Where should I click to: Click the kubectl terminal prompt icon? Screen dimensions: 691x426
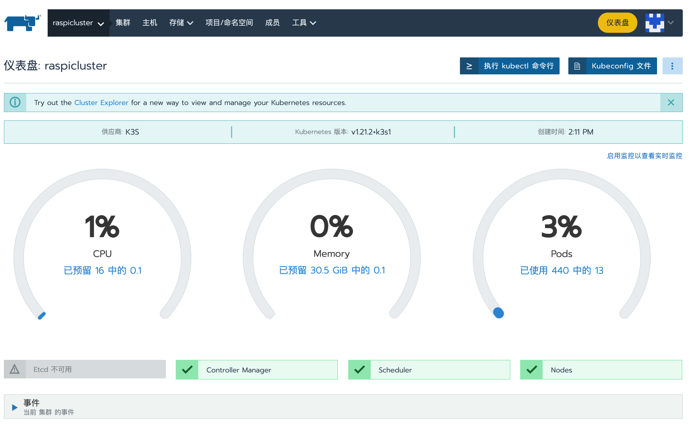click(x=469, y=66)
